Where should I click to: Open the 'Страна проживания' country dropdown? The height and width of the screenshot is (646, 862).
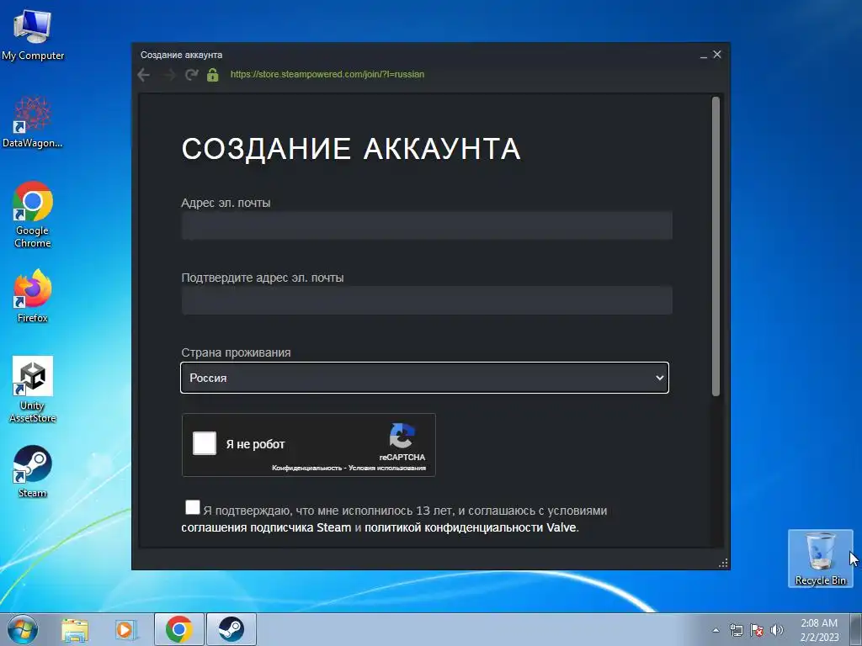[424, 378]
